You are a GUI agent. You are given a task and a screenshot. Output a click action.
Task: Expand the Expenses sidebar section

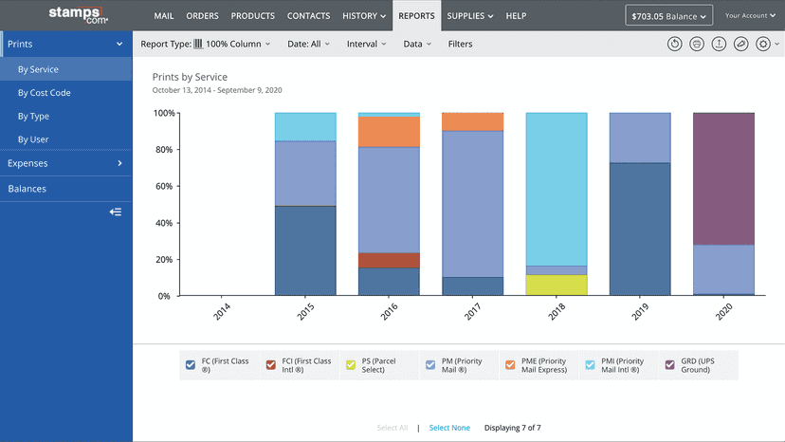[x=65, y=163]
